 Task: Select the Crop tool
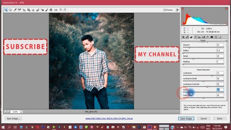pyautogui.click(x=29, y=10)
